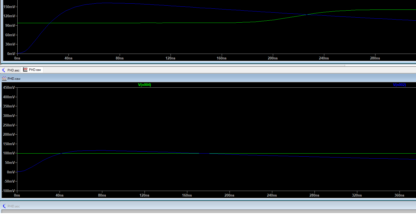Click the -100mV axis label in PHD.raw plot
The height and width of the screenshot is (215, 416).
8,191
